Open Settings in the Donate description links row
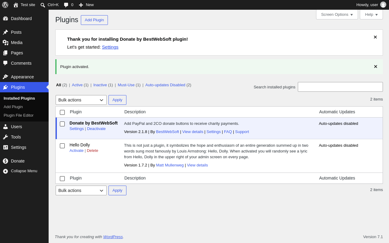Screen dimensions: 389x243 pyautogui.click(x=214, y=132)
